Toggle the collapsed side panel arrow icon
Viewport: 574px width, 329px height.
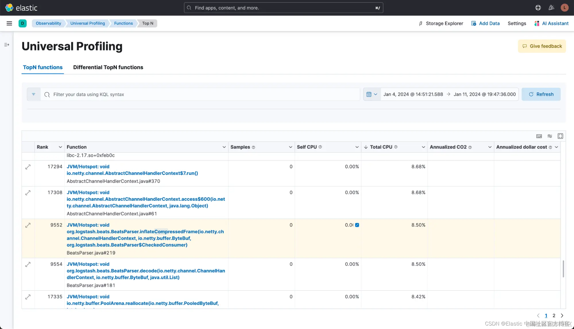coord(7,45)
